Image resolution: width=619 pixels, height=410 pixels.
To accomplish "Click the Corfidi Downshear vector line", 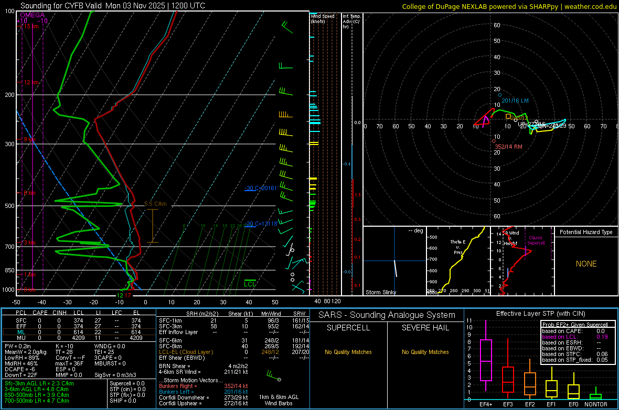I will tap(204, 397).
